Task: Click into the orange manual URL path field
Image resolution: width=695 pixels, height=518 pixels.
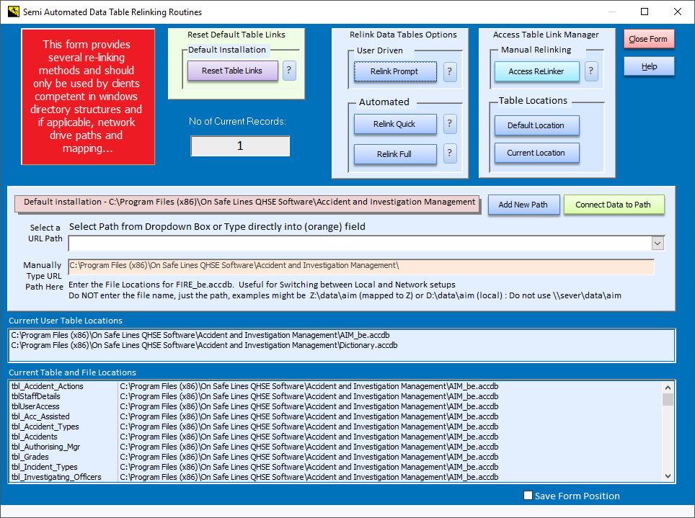Action: point(361,267)
